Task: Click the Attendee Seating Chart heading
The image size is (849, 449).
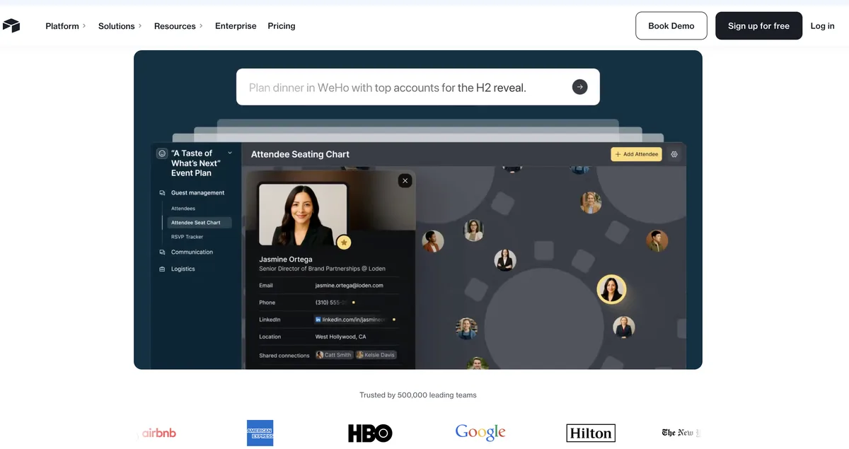Action: (300, 154)
